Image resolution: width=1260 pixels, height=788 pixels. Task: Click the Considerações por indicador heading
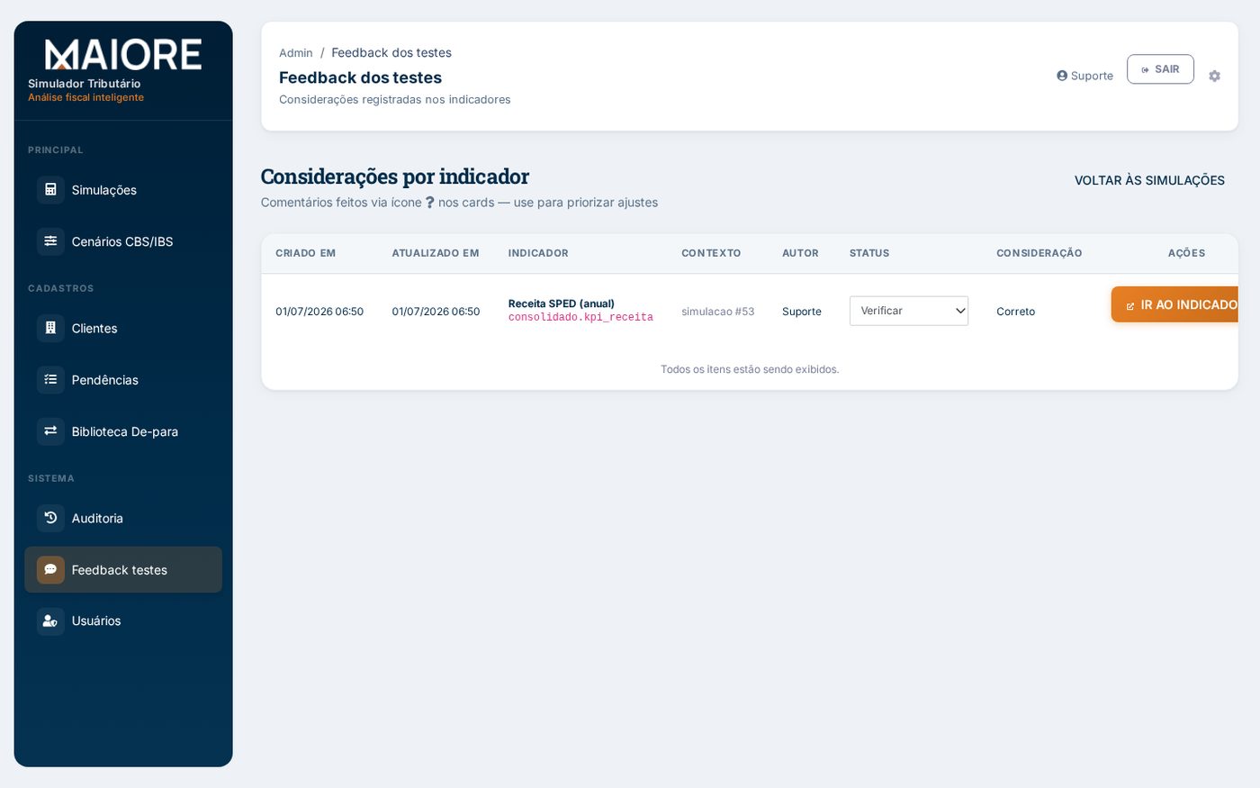pyautogui.click(x=395, y=176)
